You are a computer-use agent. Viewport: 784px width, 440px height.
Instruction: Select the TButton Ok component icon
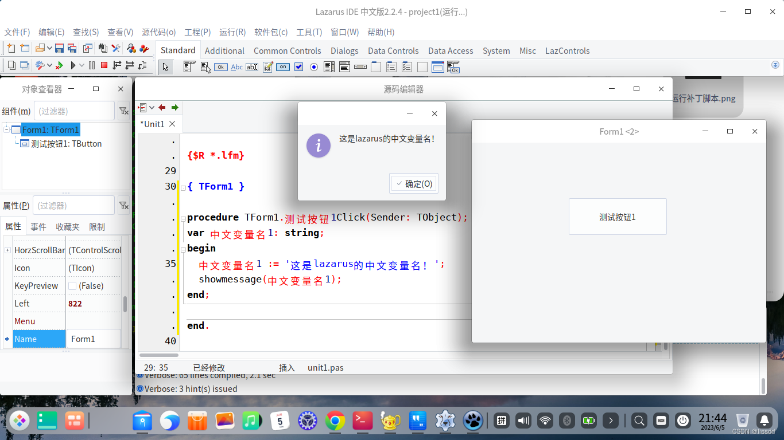(x=221, y=67)
